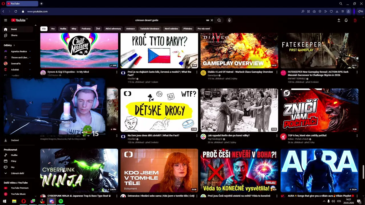The height and width of the screenshot is (205, 365).
Task: Click the magnifier search button beside search box
Action: pos(219,20)
